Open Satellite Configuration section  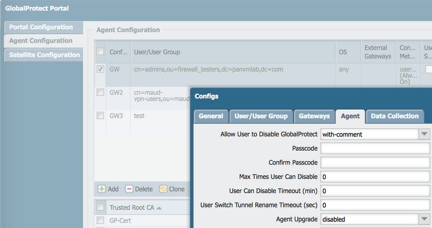[x=44, y=55]
